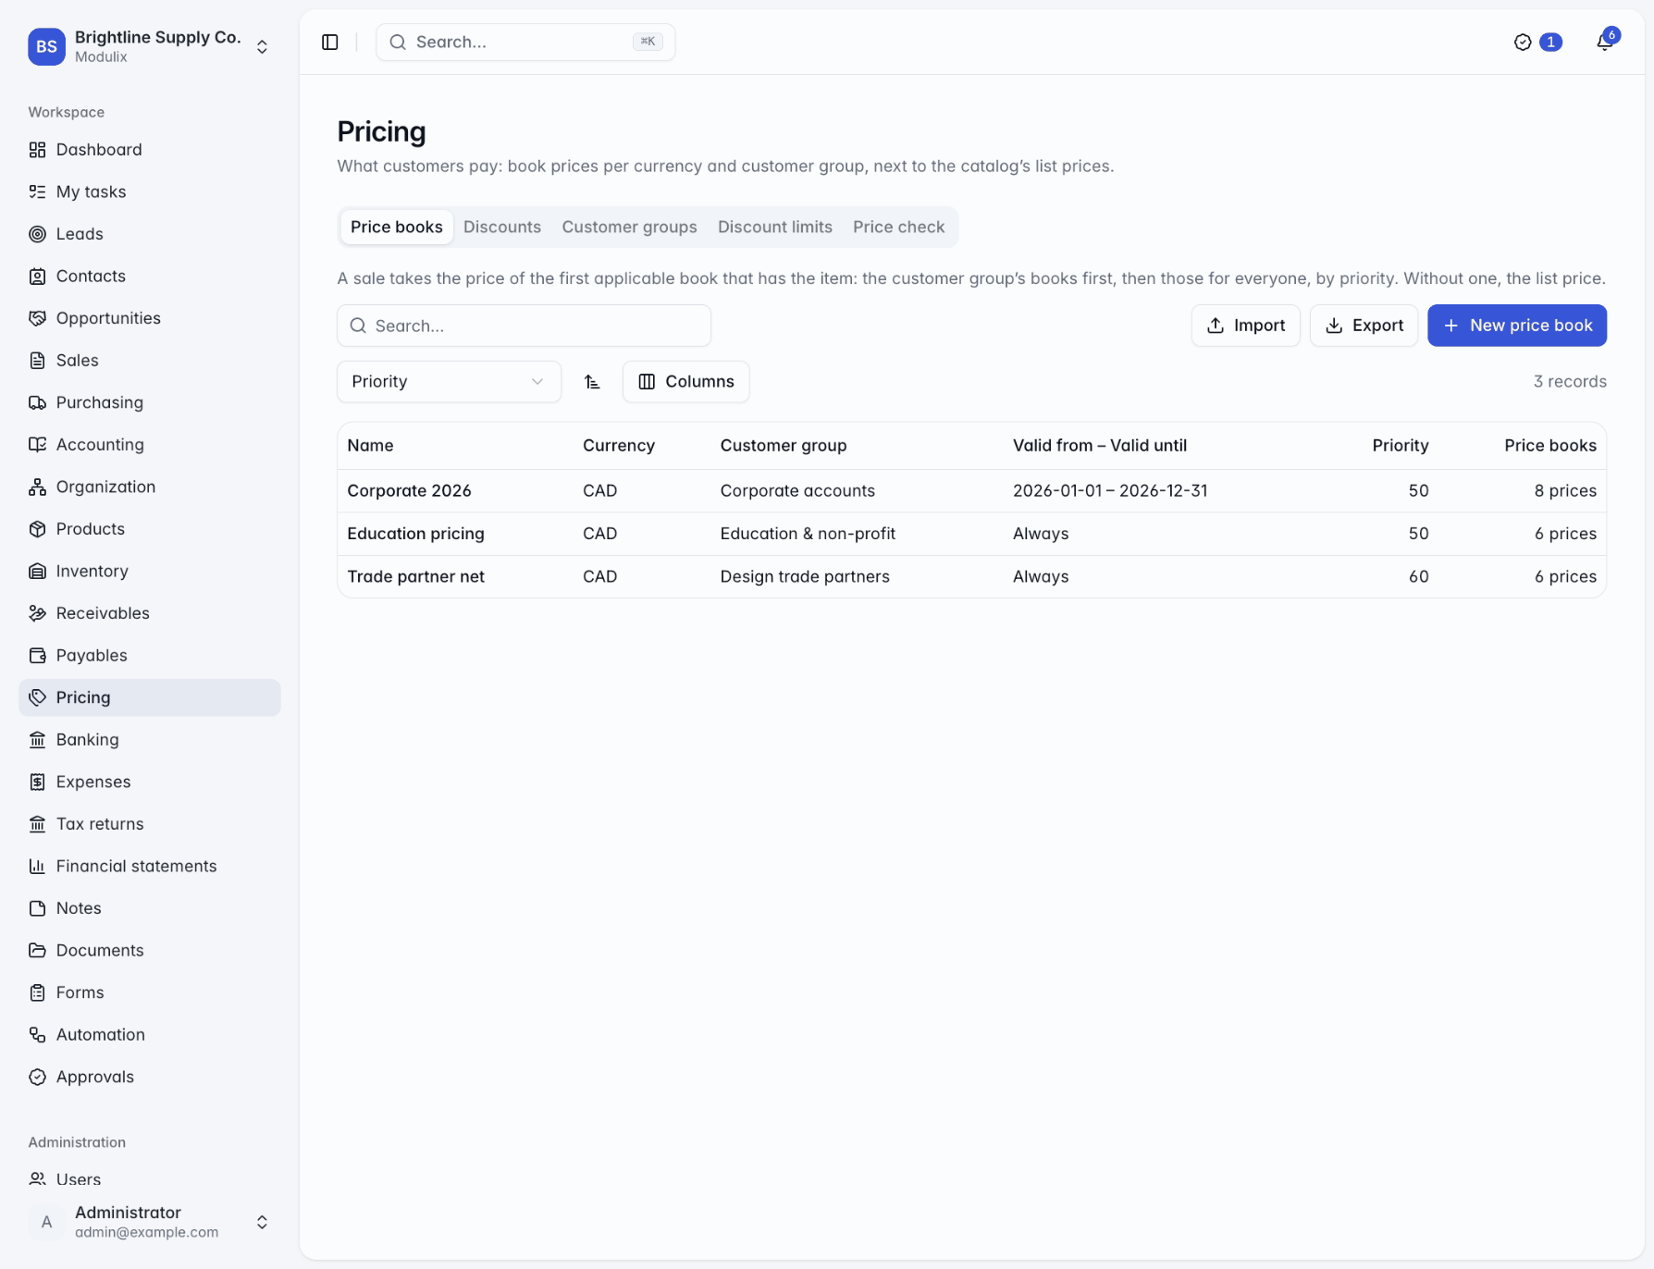This screenshot has height=1269, width=1654.
Task: Open the Priority sort dropdown
Action: pos(449,382)
